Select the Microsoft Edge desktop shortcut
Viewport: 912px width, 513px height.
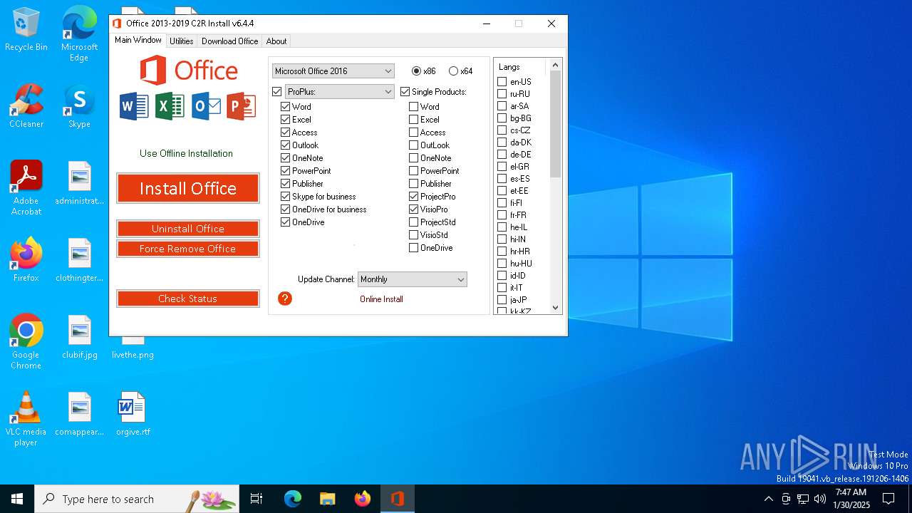pos(79,33)
